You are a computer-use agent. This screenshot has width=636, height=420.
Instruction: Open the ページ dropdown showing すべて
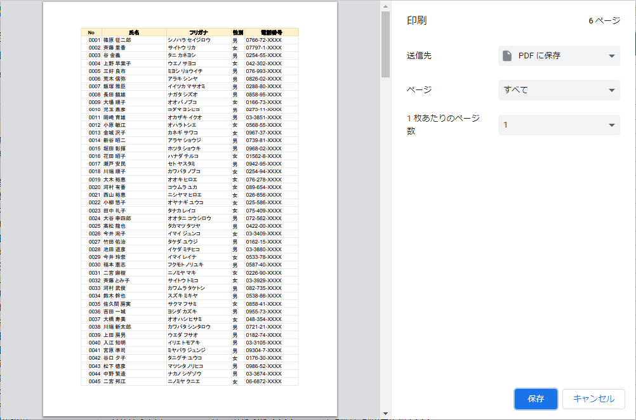coord(559,91)
